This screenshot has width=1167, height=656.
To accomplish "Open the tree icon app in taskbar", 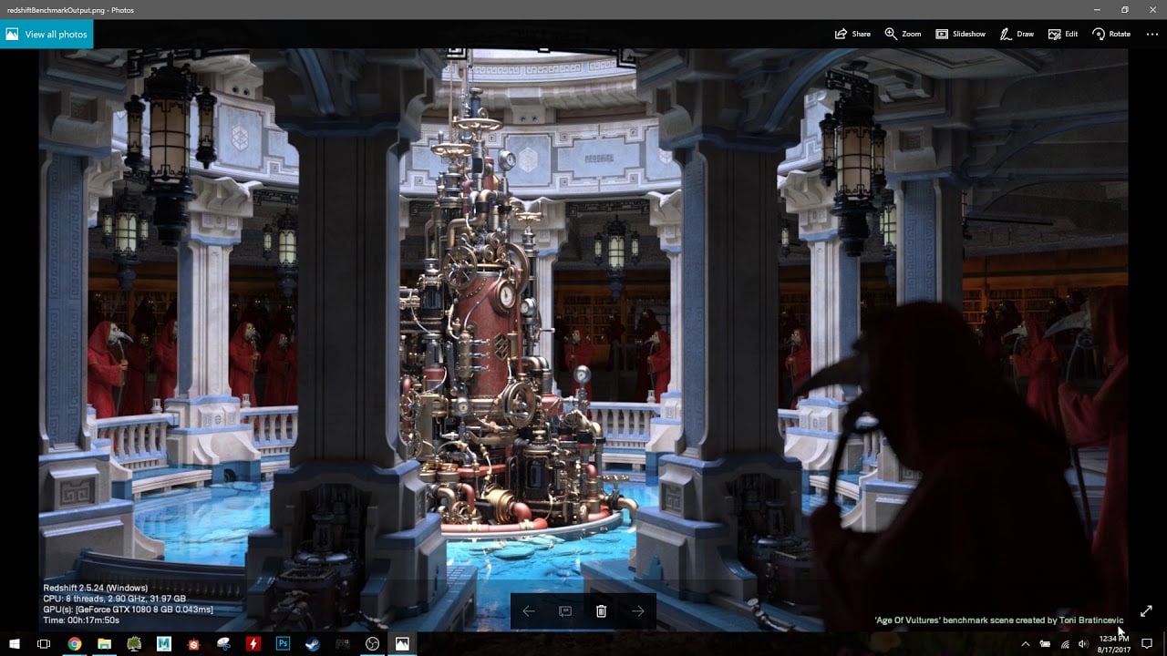I will (134, 643).
